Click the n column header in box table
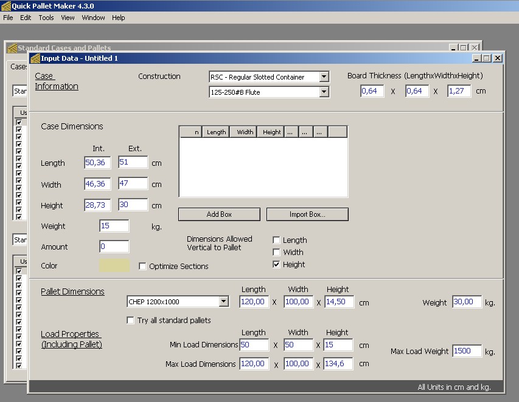 click(x=190, y=132)
